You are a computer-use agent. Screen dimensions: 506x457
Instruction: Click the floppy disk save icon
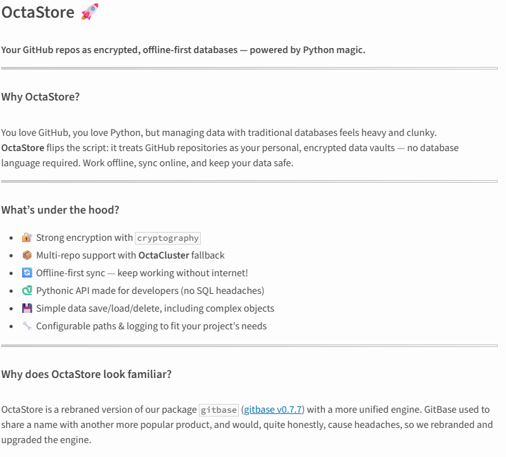[x=27, y=308]
